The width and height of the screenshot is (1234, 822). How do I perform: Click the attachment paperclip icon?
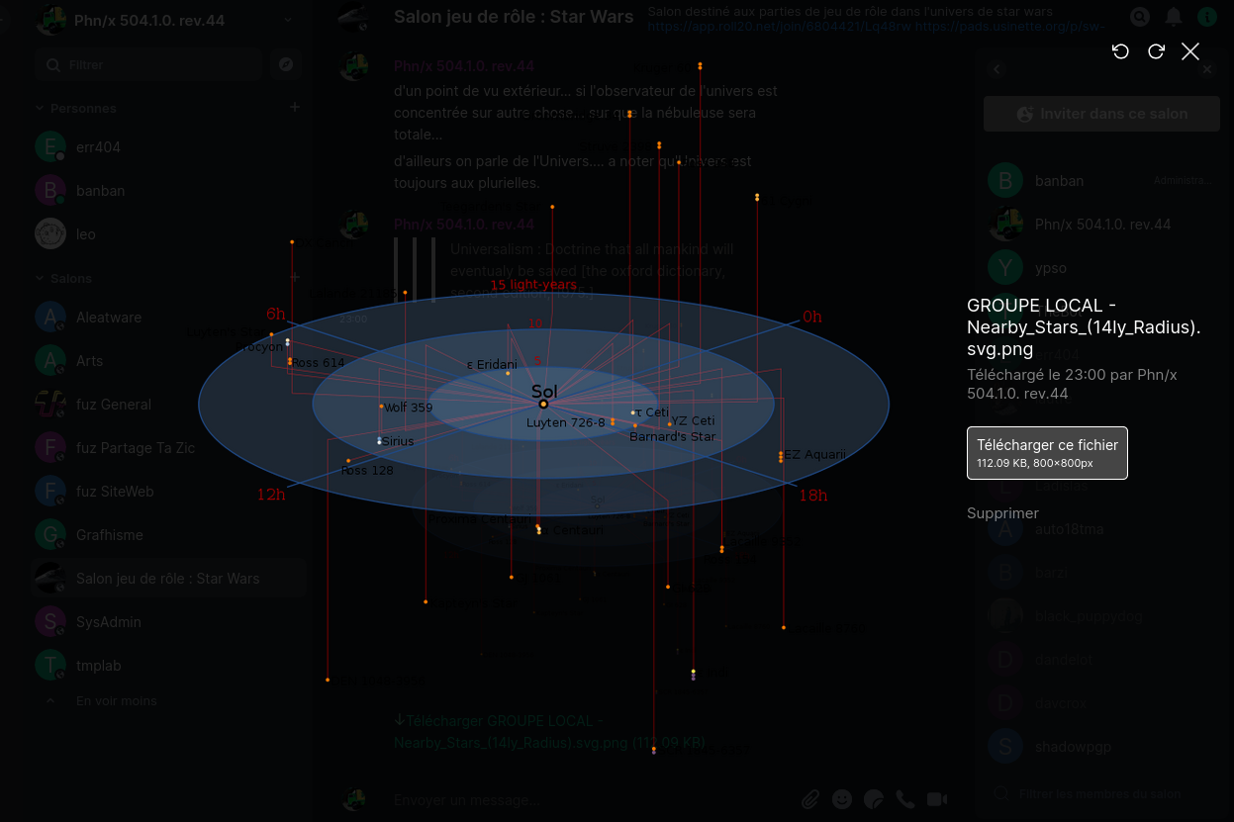(x=810, y=799)
